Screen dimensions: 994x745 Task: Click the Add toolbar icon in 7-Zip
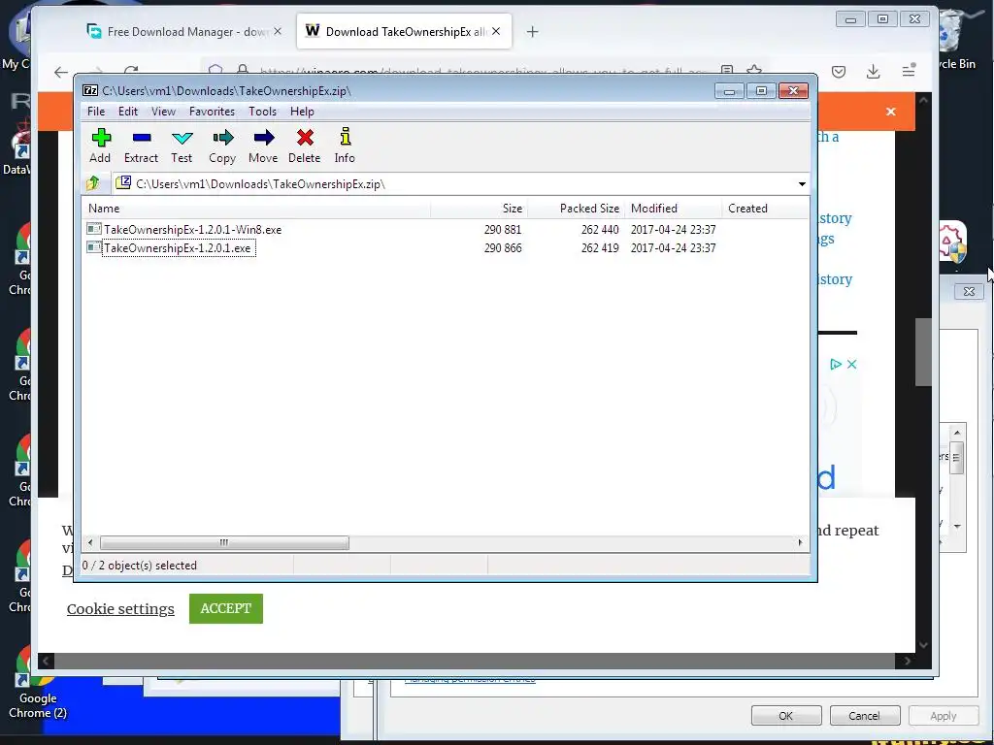pos(100,146)
